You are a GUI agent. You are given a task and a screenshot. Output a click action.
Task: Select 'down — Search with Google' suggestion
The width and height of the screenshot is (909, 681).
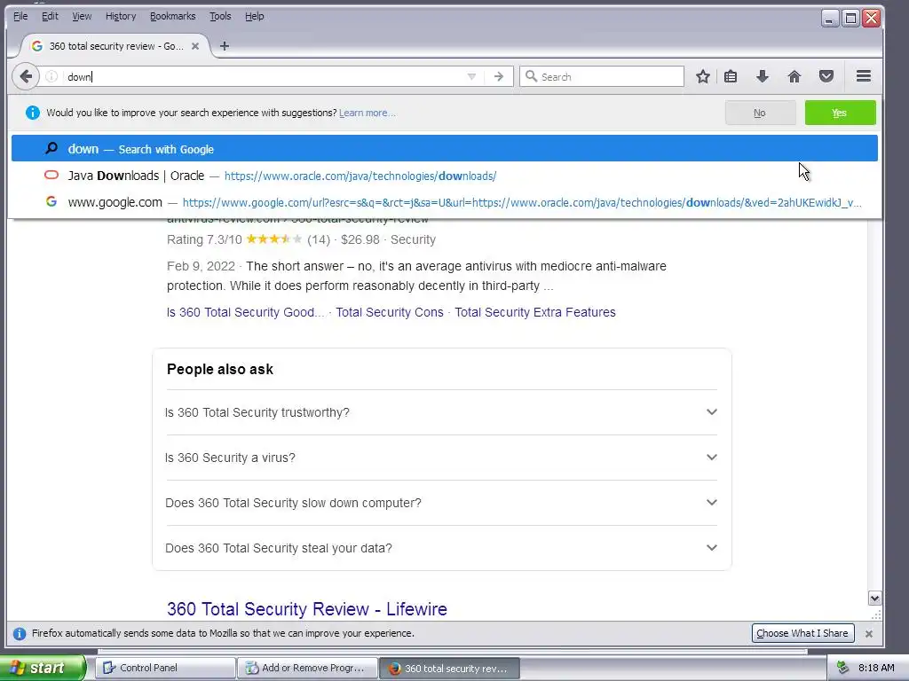pyautogui.click(x=445, y=149)
